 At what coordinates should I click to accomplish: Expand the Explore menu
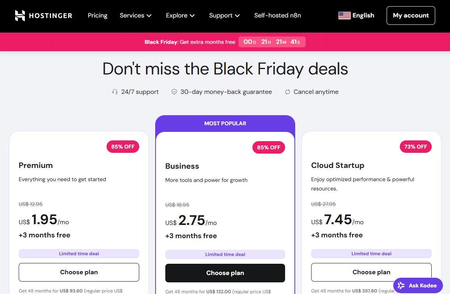[x=180, y=16]
